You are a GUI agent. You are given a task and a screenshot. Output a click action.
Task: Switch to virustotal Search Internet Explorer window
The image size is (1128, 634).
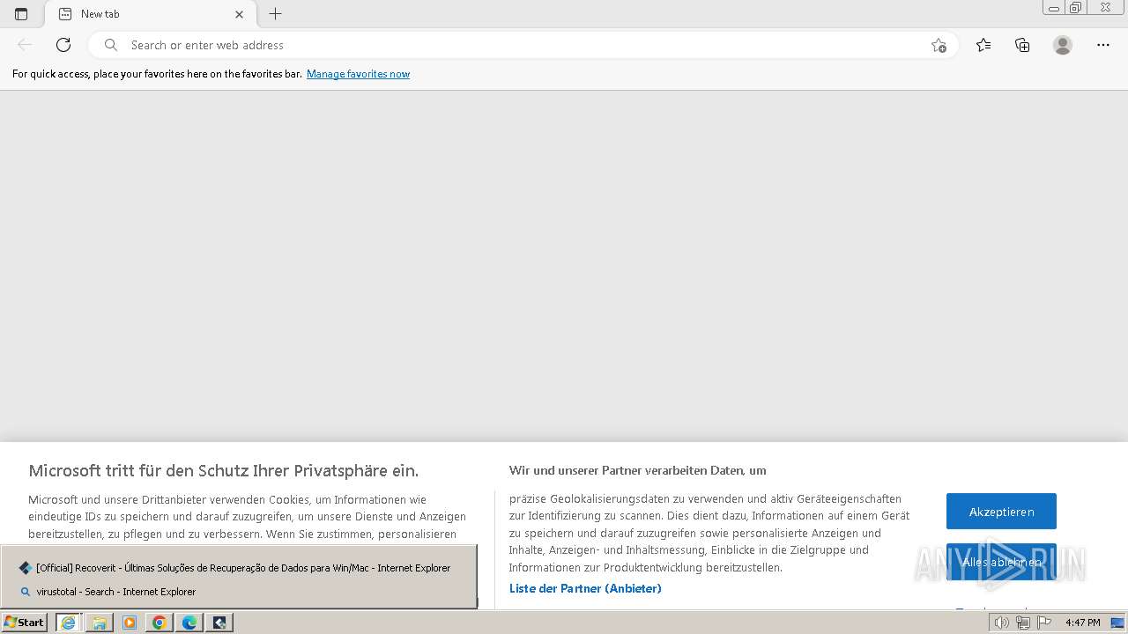pyautogui.click(x=239, y=592)
